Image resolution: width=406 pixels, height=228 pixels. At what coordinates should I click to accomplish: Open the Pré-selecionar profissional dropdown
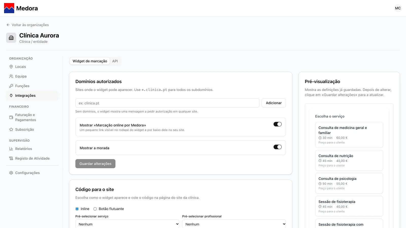click(x=234, y=224)
